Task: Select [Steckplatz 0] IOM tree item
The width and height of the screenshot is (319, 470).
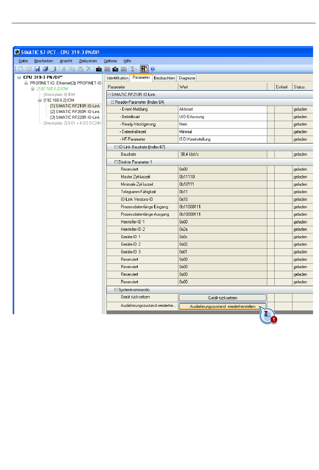Action: pos(59,95)
